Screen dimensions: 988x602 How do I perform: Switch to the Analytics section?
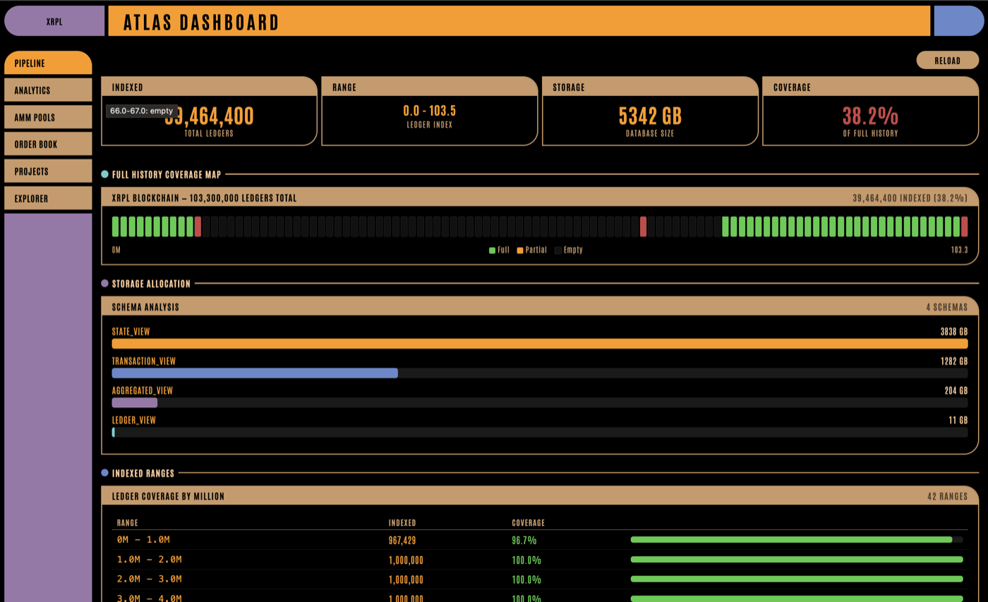48,90
